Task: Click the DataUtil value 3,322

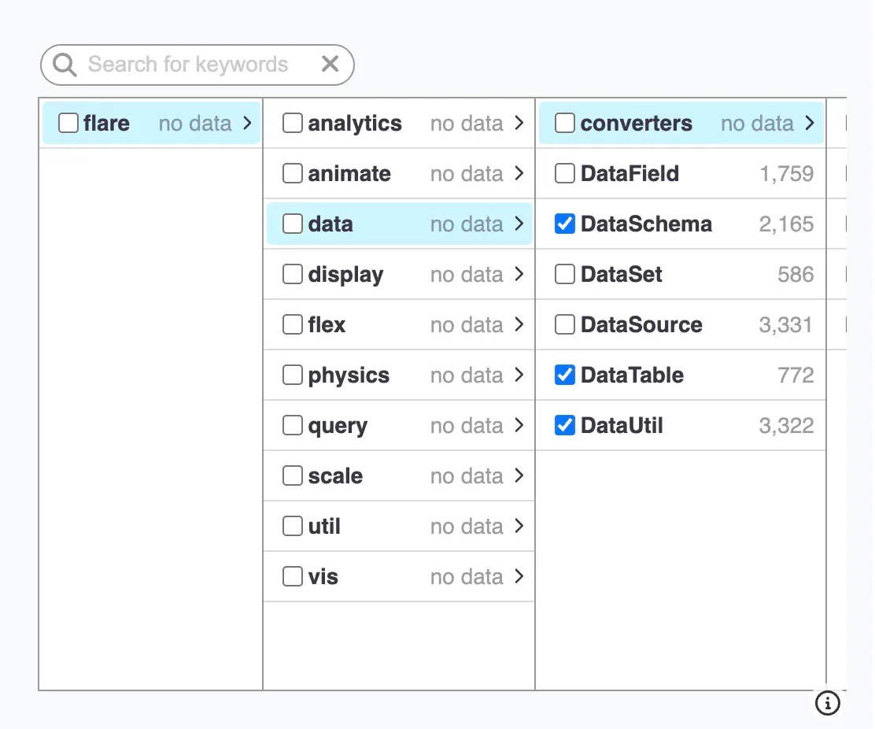Action: [786, 426]
